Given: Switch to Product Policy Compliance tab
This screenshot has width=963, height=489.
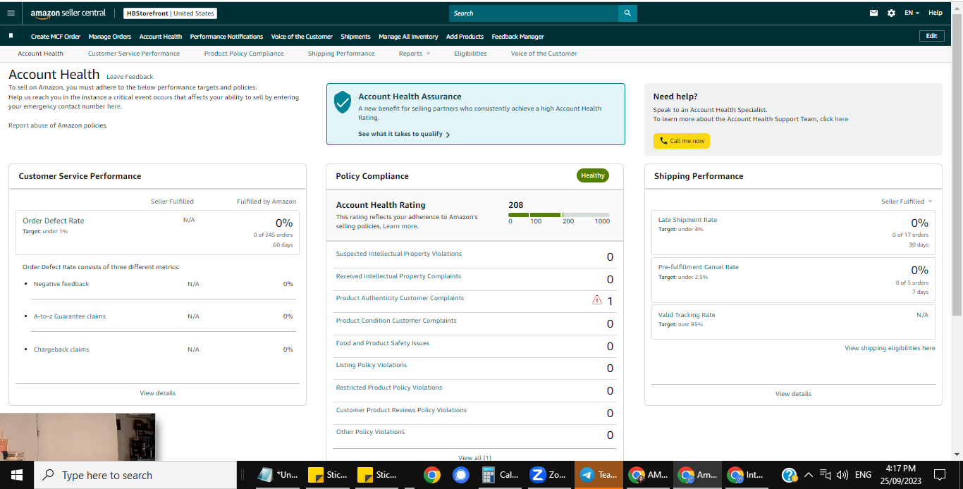Looking at the screenshot, I should point(244,54).
